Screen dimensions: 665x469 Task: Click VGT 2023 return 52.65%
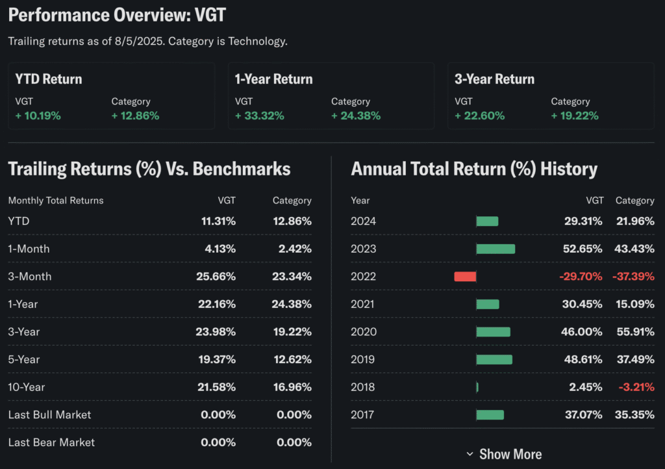pyautogui.click(x=583, y=249)
